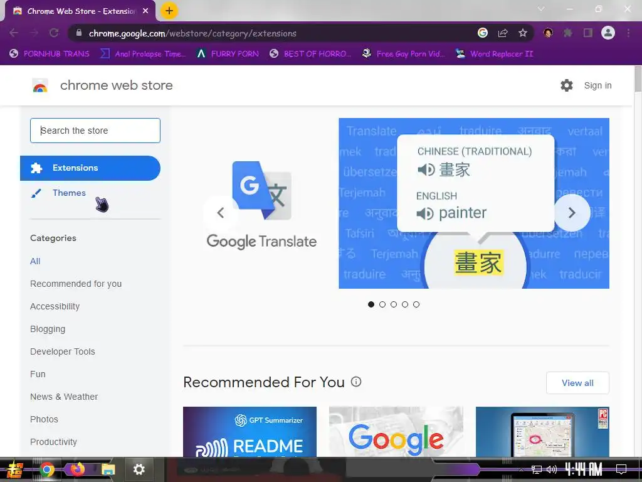The height and width of the screenshot is (482, 642).
Task: Click the taskbar clock showing 4:44 AM
Action: tap(584, 469)
